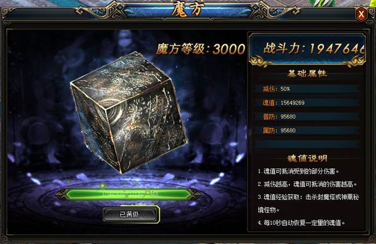Click the magic cube image
This screenshot has height=244, width=376.
(x=129, y=112)
